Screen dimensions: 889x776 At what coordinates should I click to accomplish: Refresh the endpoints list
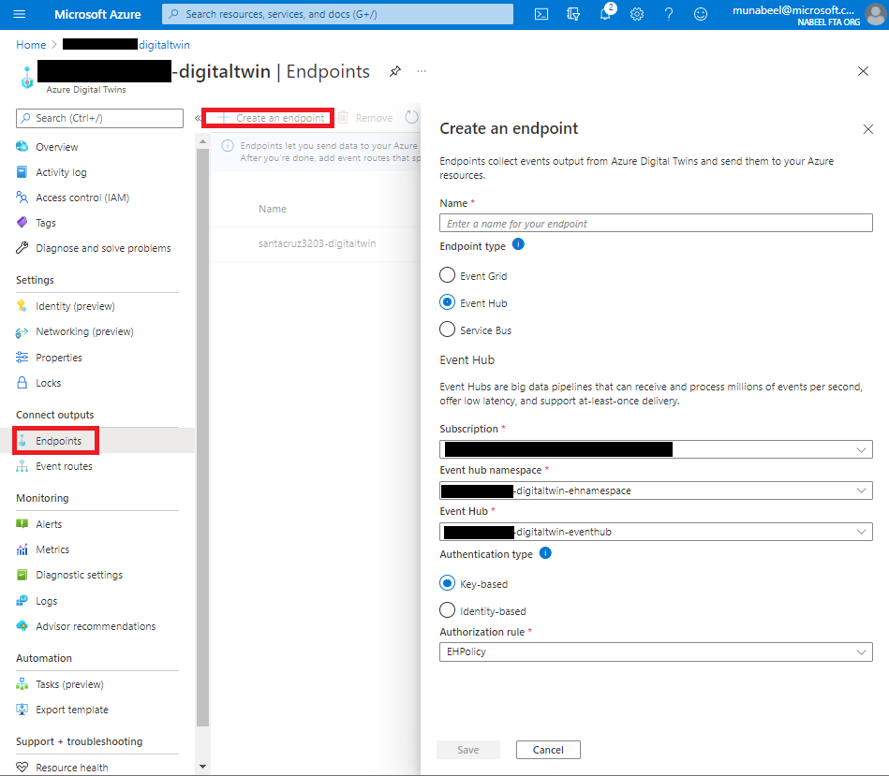point(412,117)
